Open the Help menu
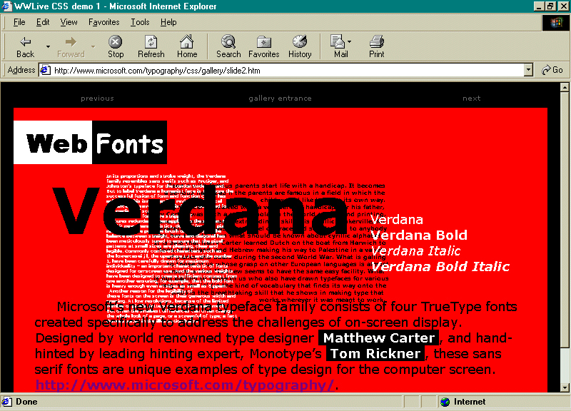The height and width of the screenshot is (411, 571). (168, 22)
